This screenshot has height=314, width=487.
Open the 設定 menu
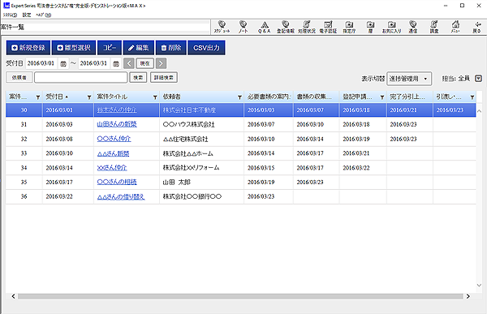pyautogui.click(x=27, y=15)
